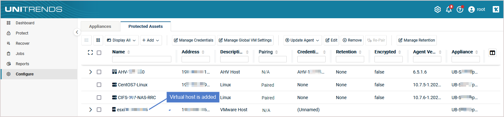504x117 pixels.
Task: Click the VMware Host description cell
Action: coord(234,110)
